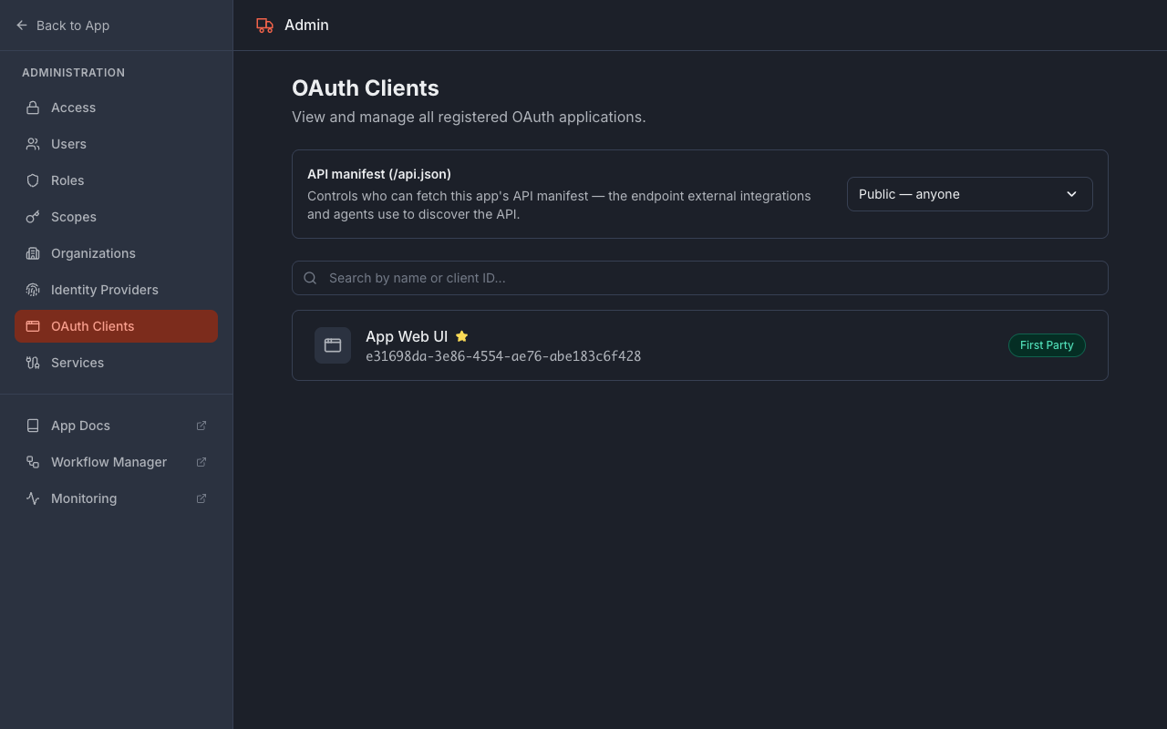Go to the Users section
Screen dimensions: 1167x729
point(116,144)
